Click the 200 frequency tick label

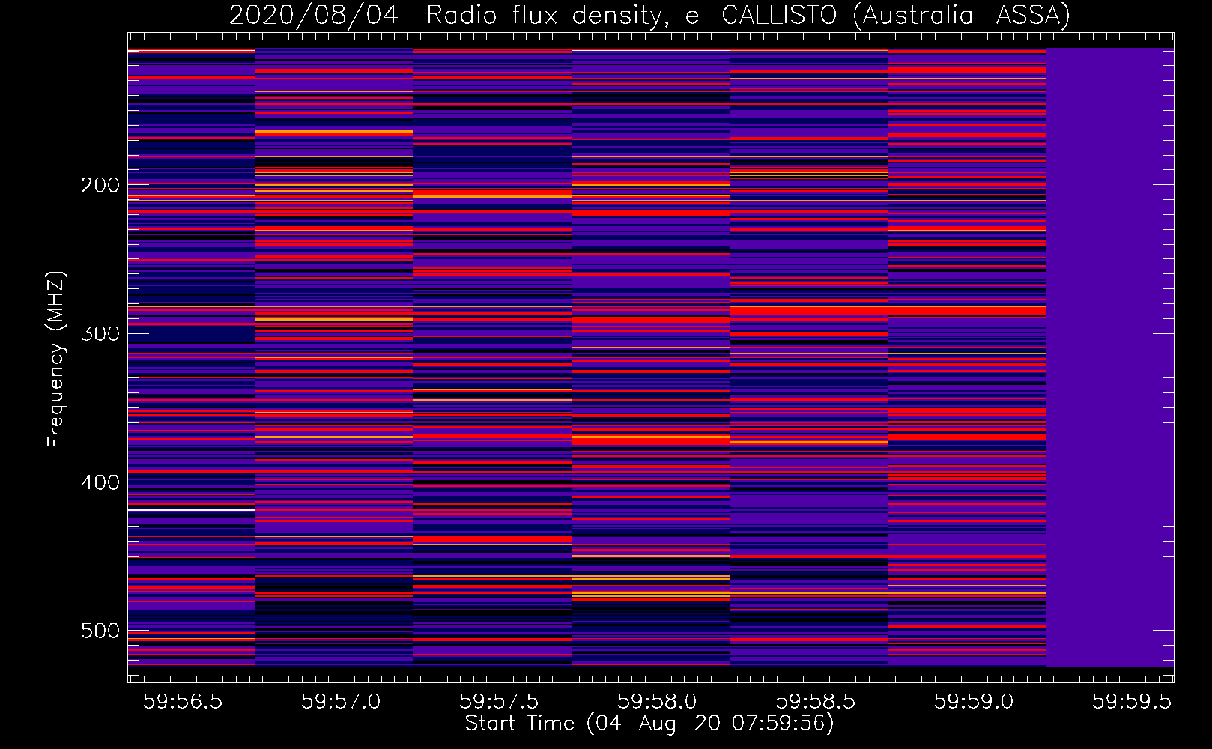[x=100, y=185]
